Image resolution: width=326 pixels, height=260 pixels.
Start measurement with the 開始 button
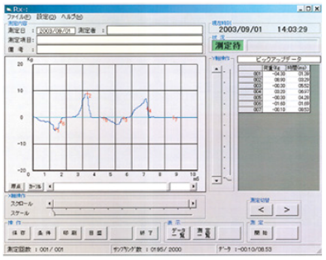(x=261, y=233)
